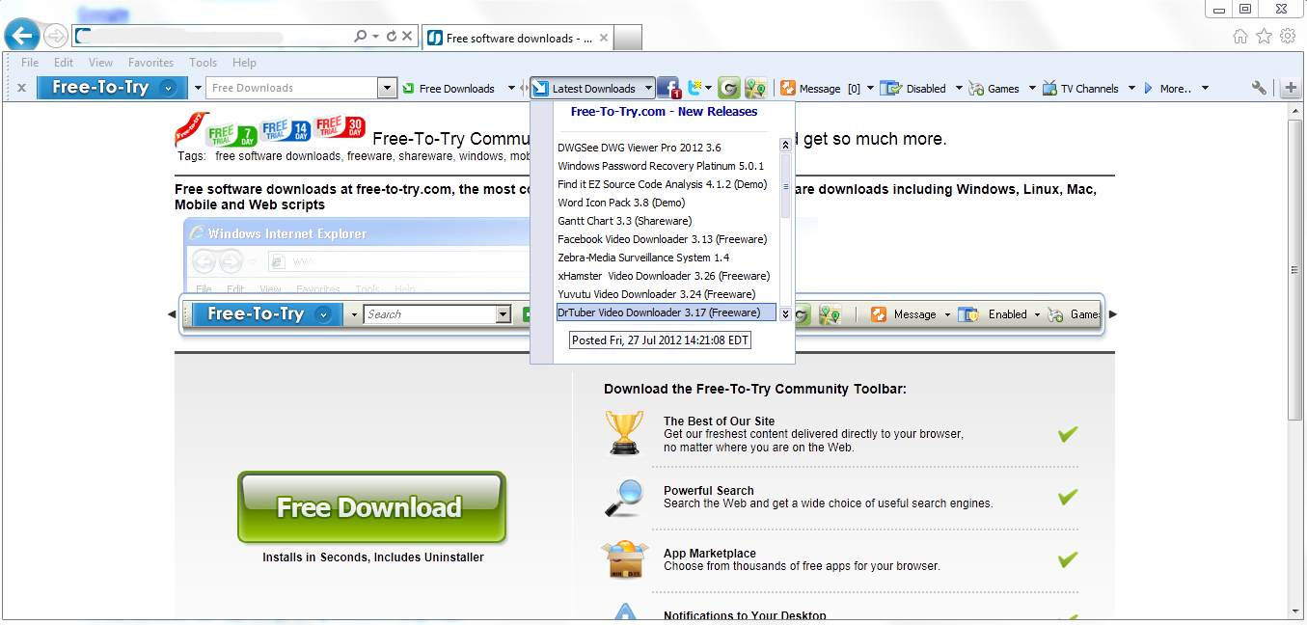Open the Favorites star icon
Image resolution: width=1307 pixels, height=625 pixels.
(x=1265, y=37)
